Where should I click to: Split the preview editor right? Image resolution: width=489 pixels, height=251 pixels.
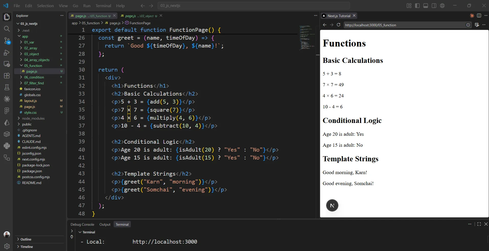click(x=479, y=16)
